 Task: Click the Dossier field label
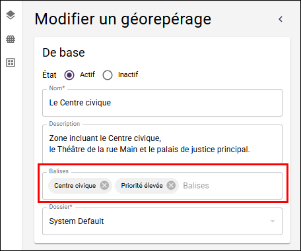(x=61, y=207)
